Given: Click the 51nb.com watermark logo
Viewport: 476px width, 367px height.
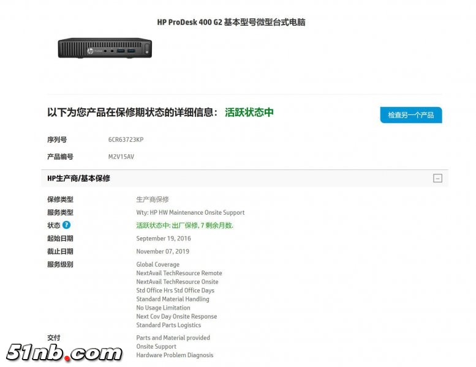Looking at the screenshot, I should (x=64, y=353).
